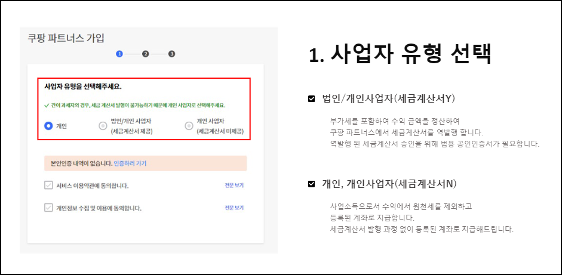The height and width of the screenshot is (275, 562).
Task: Click the 법인/개인사업자(세금계산서Y) heading text
Action: (389, 99)
